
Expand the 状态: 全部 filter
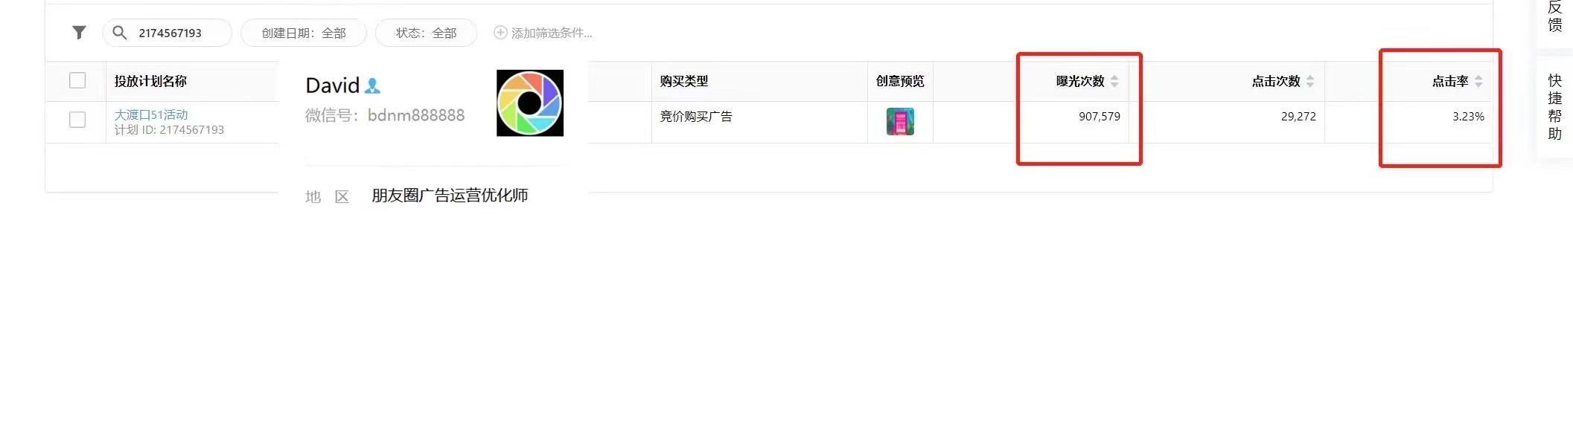426,33
